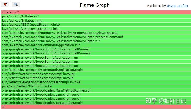Select the SpringApplication.callRunners frame
Image resolution: width=191 pixels, height=109 pixels.
(95, 53)
